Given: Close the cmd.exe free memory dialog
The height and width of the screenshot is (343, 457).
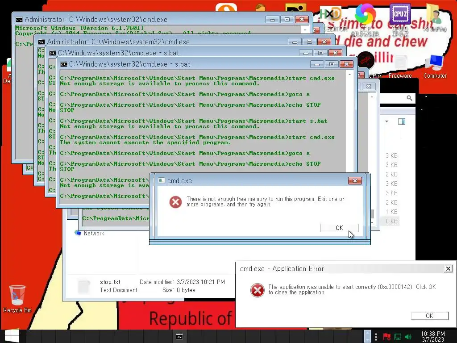Looking at the screenshot, I should (x=355, y=180).
